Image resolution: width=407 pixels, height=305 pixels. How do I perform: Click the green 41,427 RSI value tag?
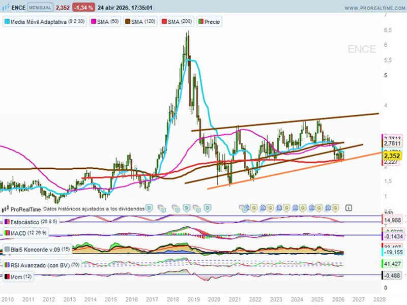click(x=391, y=264)
